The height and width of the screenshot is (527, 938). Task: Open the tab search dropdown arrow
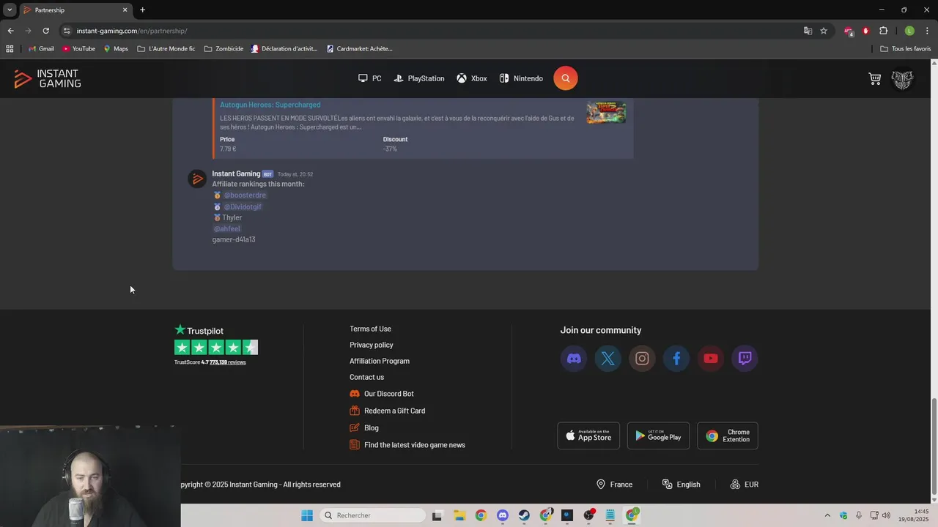tap(10, 10)
